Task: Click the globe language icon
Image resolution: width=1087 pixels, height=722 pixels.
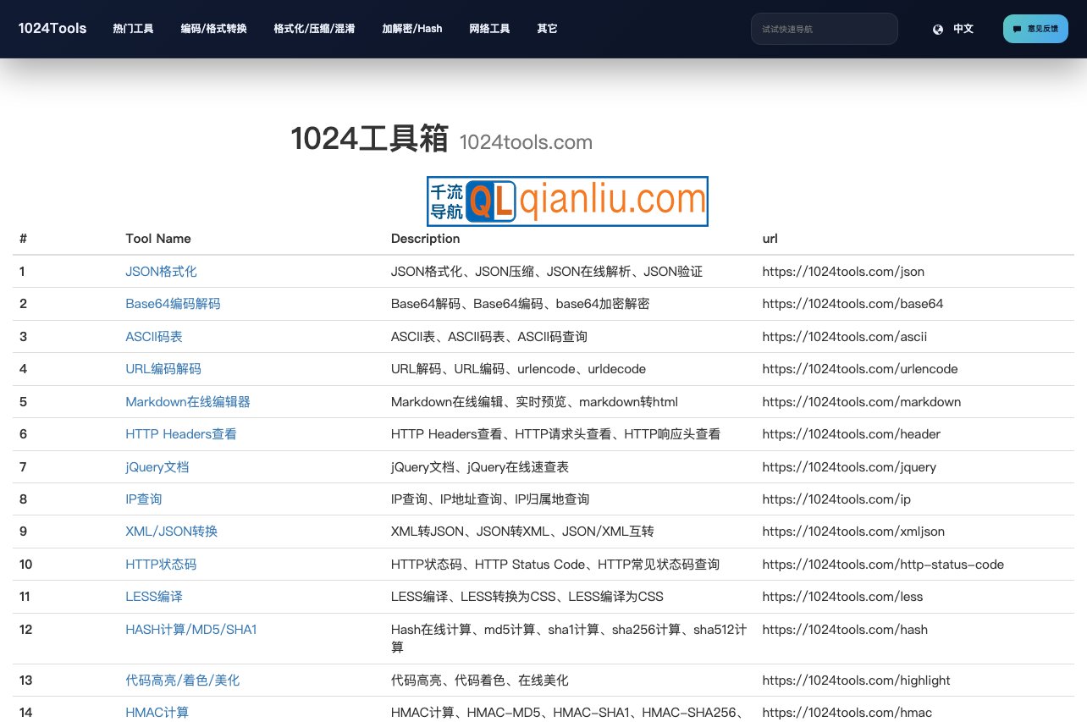Action: click(938, 28)
